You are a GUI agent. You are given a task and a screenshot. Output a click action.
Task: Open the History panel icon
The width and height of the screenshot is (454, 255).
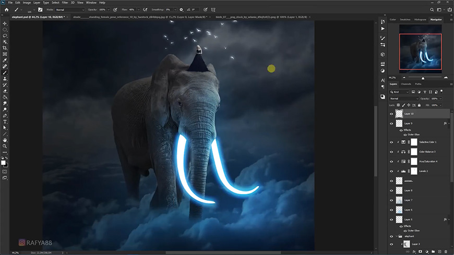pyautogui.click(x=383, y=22)
